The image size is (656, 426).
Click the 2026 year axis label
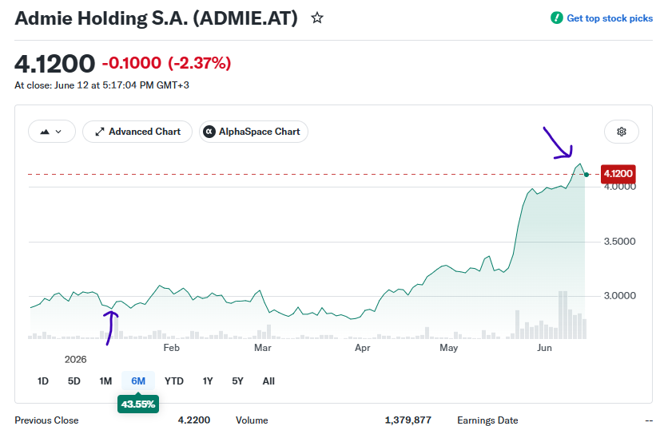pyautogui.click(x=75, y=360)
